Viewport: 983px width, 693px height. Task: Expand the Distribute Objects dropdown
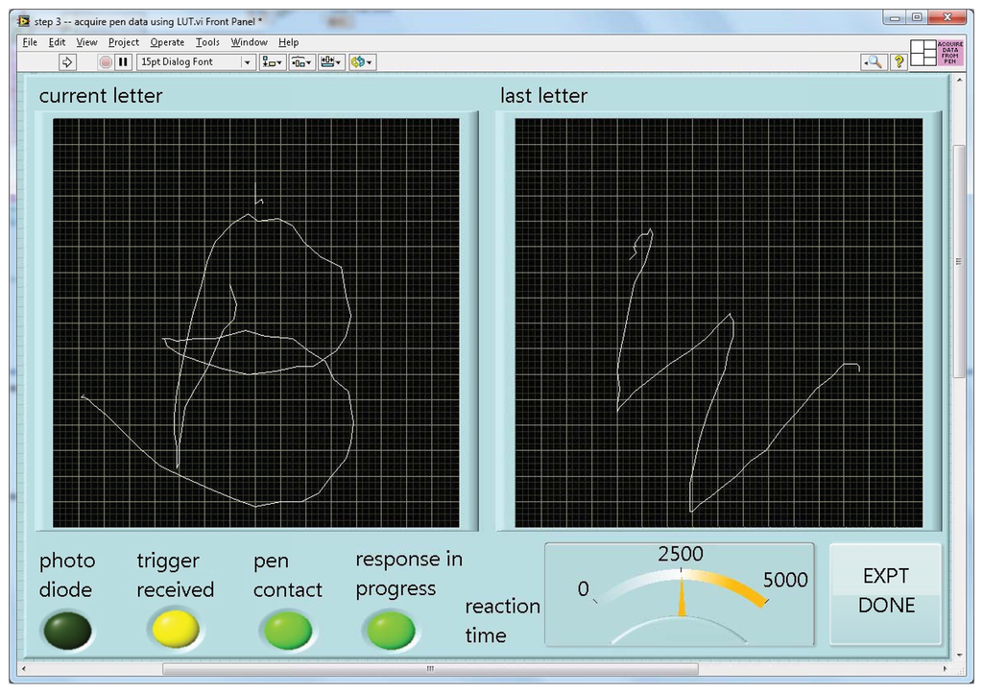(x=301, y=61)
